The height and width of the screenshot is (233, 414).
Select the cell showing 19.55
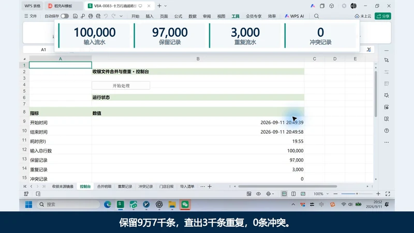coord(198,141)
